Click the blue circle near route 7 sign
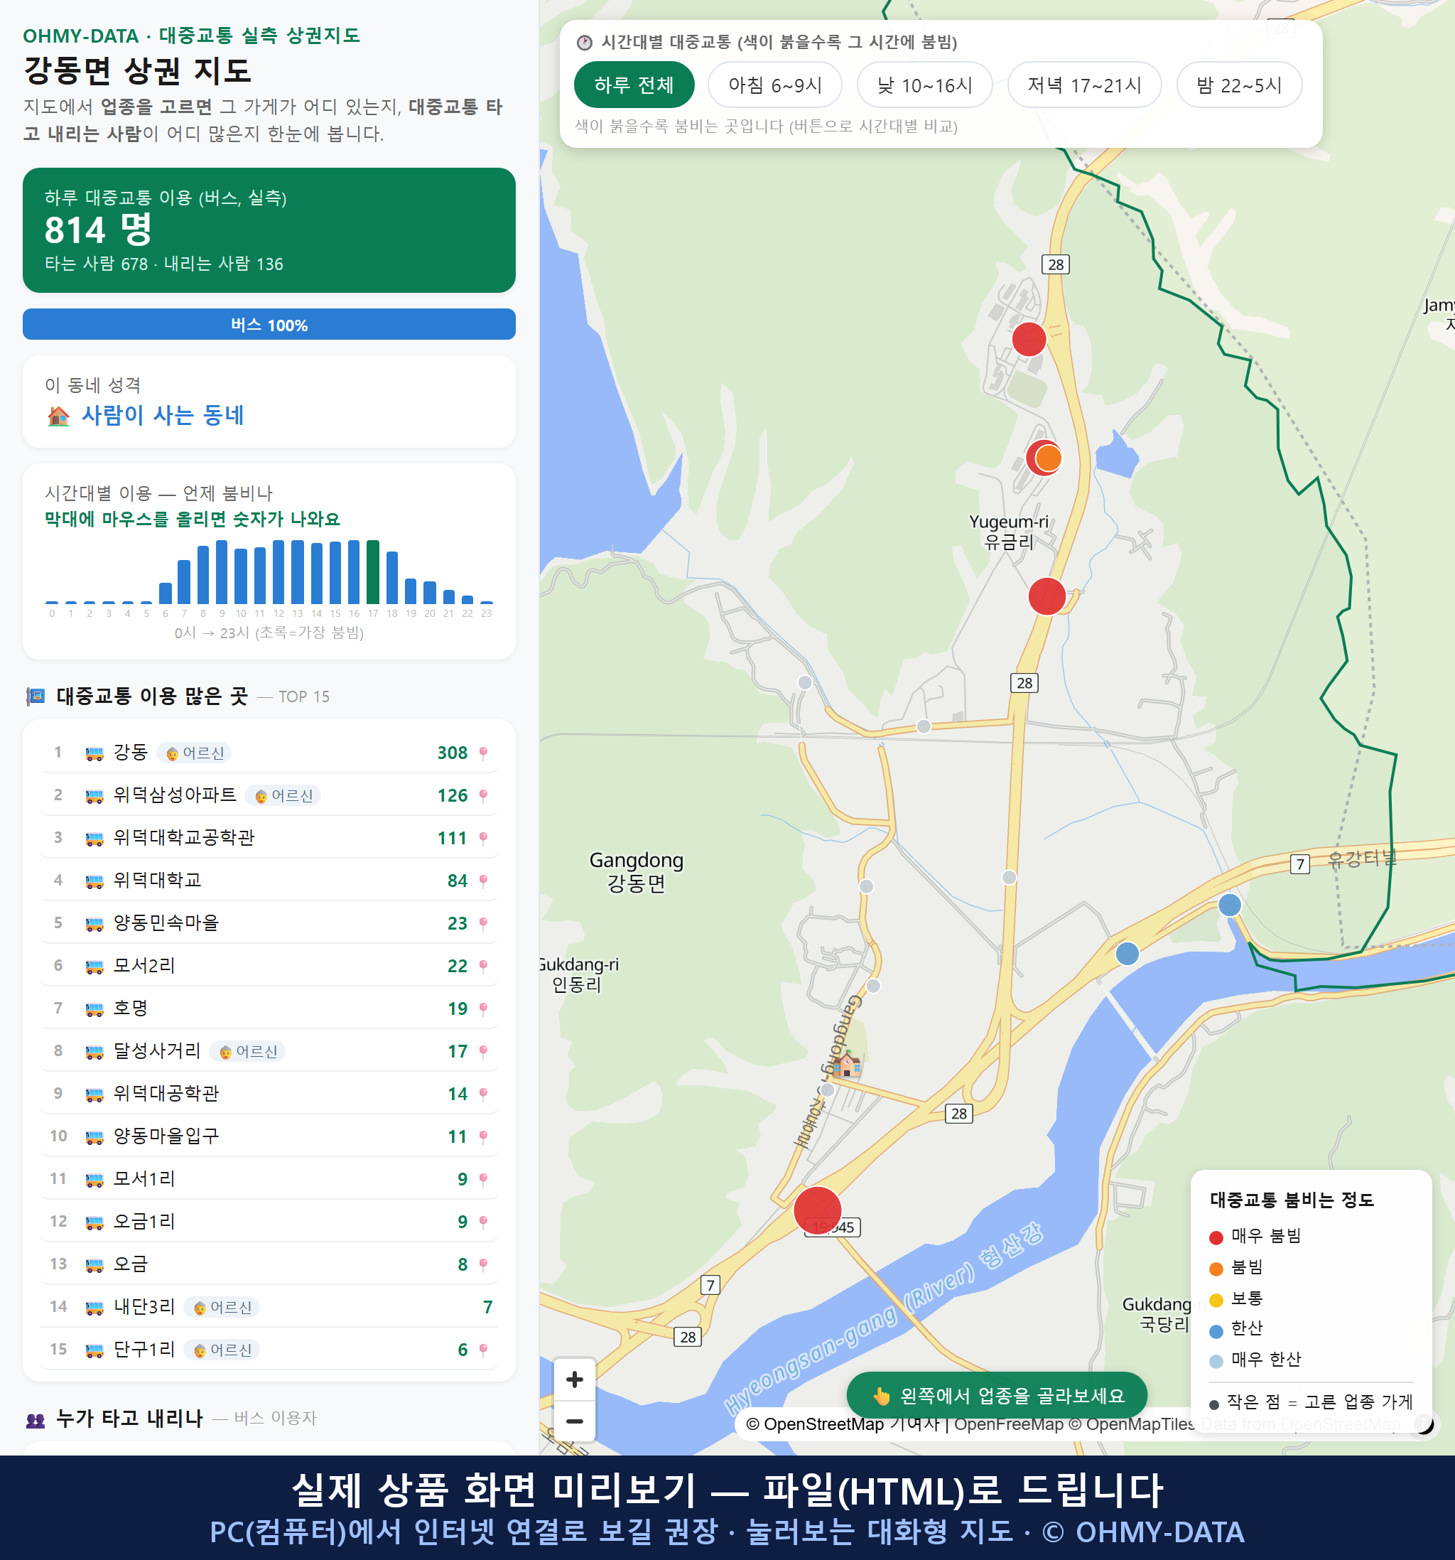 coord(1229,905)
